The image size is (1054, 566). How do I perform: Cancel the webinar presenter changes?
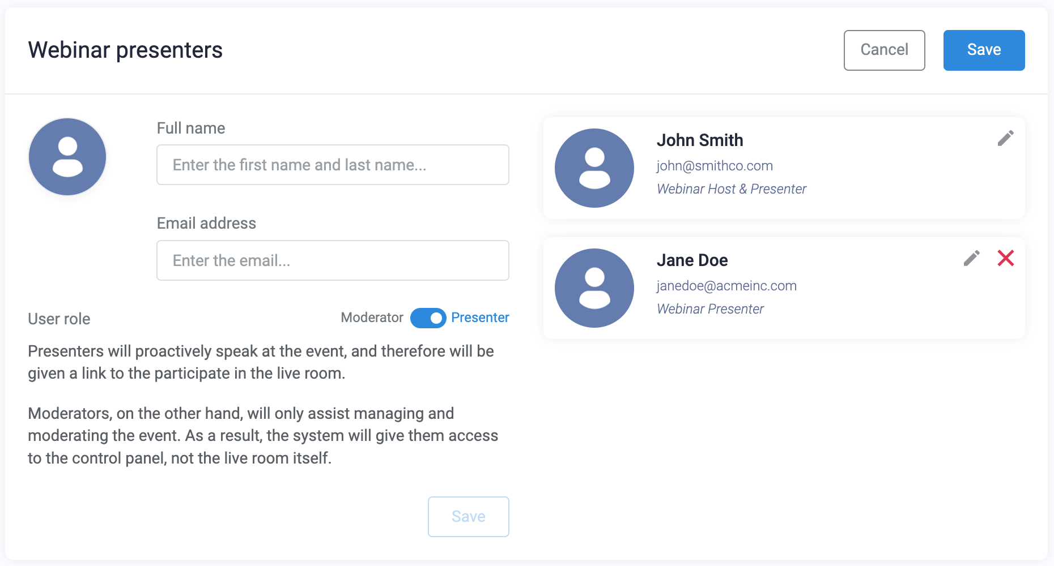(x=884, y=50)
